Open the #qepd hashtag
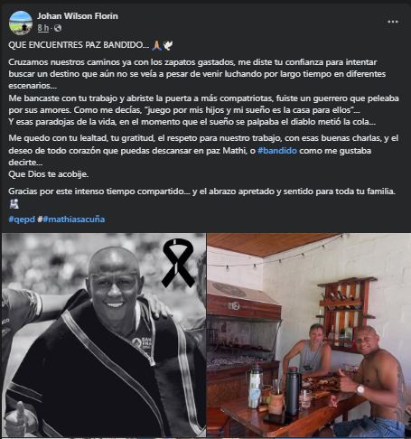Image resolution: width=411 pixels, height=439 pixels. (22, 219)
